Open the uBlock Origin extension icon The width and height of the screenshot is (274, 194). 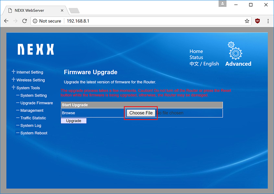pyautogui.click(x=257, y=21)
